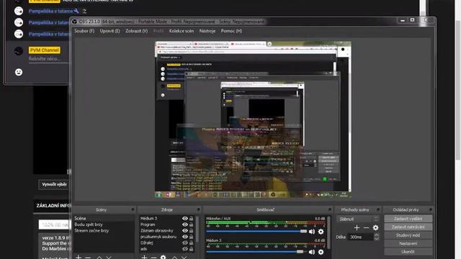Open source properties gear below Zdroje list

point(164,258)
